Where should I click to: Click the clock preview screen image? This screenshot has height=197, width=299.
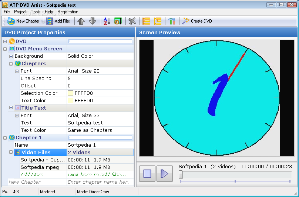coord(217,98)
